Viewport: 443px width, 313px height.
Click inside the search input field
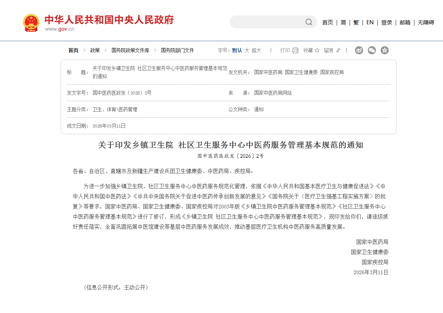pos(266,22)
